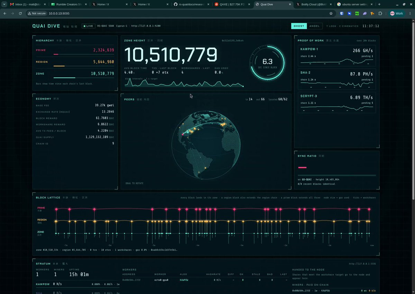415x294 pixels.
Task: Close the Botify.Cloud tab
Action: [330, 4]
